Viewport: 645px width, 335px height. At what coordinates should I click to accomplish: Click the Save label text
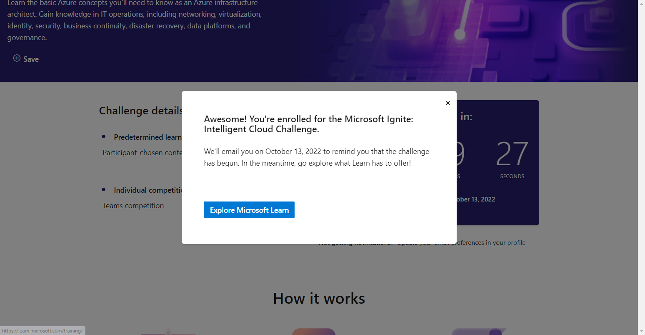[x=30, y=59]
